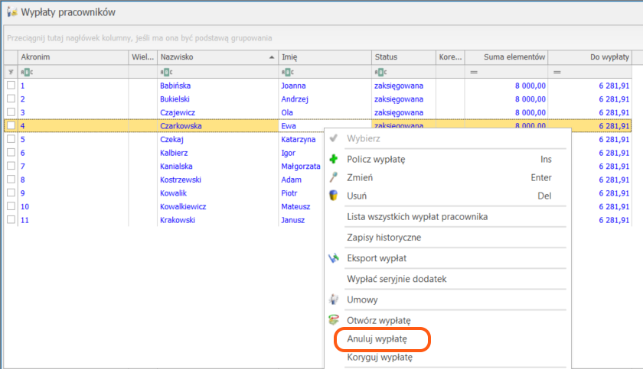Select Koryguj wypłatę in the context menu
This screenshot has height=369, width=643.
pyautogui.click(x=448, y=357)
